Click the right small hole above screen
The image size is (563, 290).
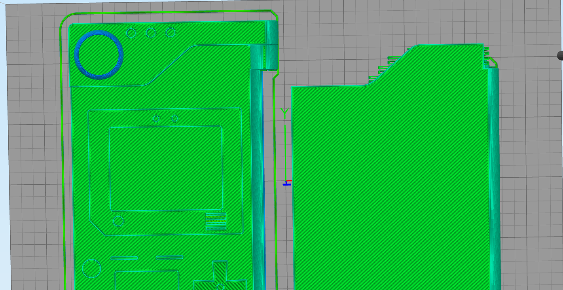[x=175, y=118]
